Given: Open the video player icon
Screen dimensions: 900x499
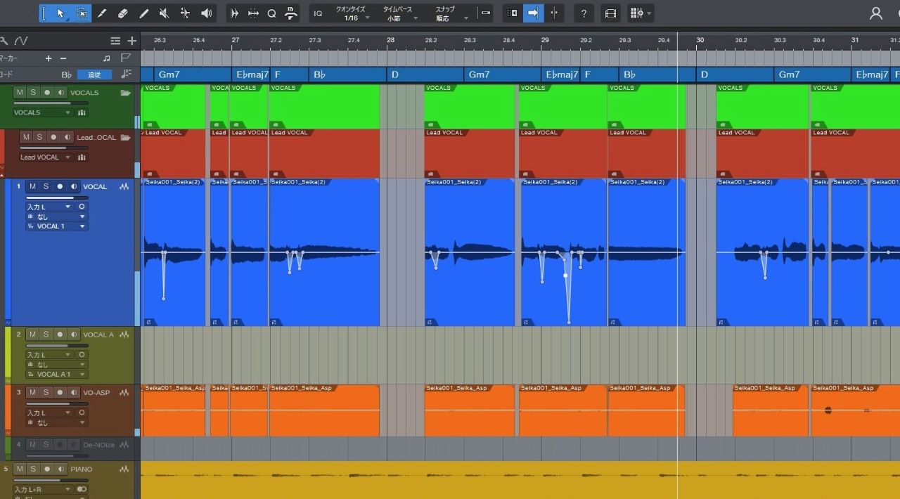Looking at the screenshot, I should click(610, 13).
